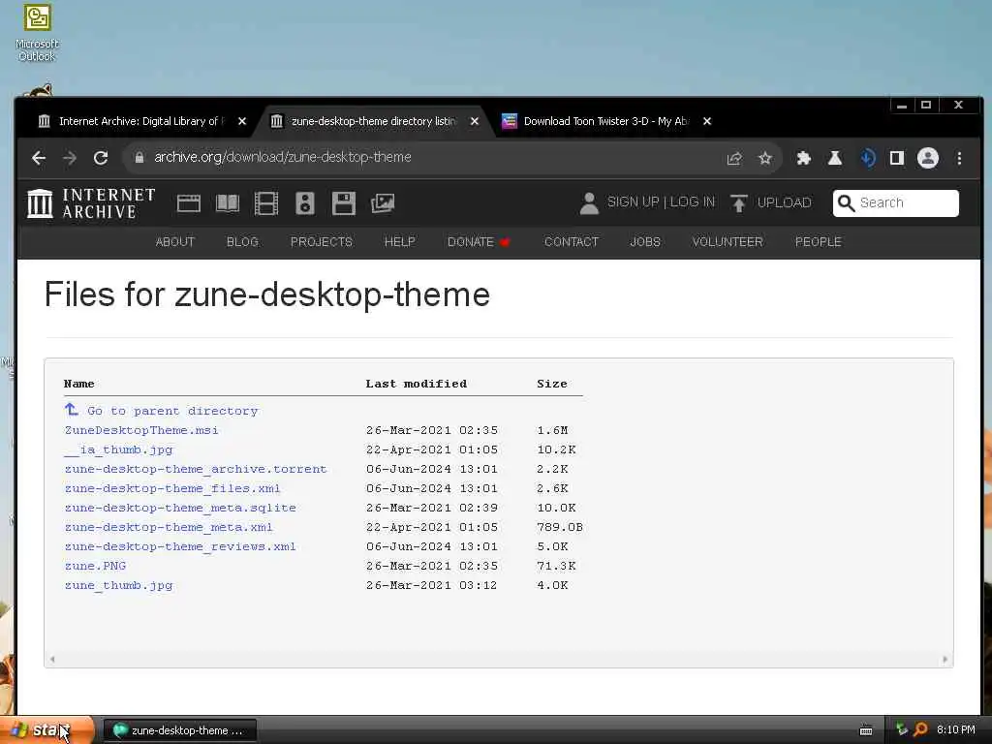Open the Images picture icon

(x=383, y=203)
